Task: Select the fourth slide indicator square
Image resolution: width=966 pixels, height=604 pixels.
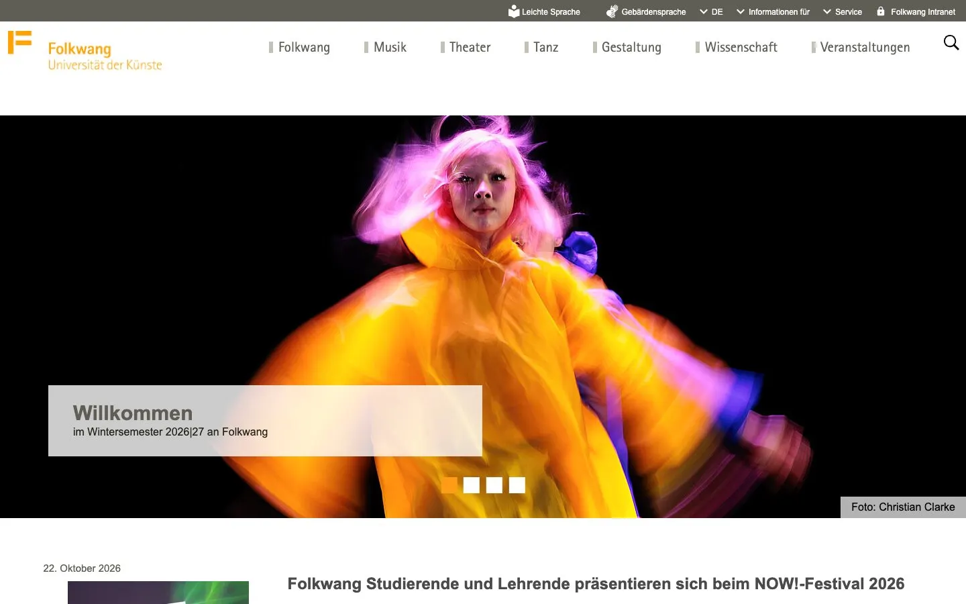Action: (x=517, y=485)
